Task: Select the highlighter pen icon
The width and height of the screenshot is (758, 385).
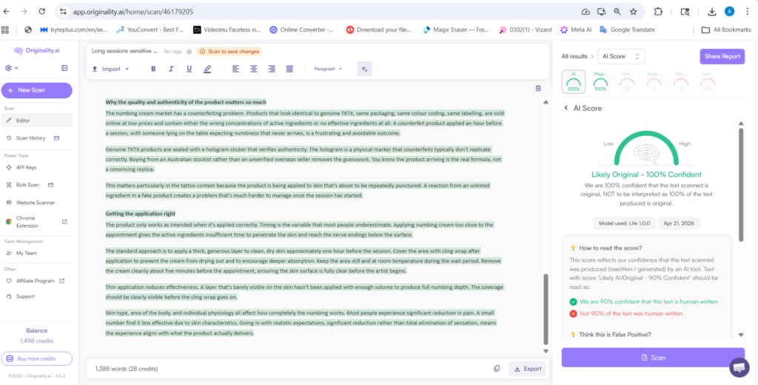Action: tap(207, 69)
